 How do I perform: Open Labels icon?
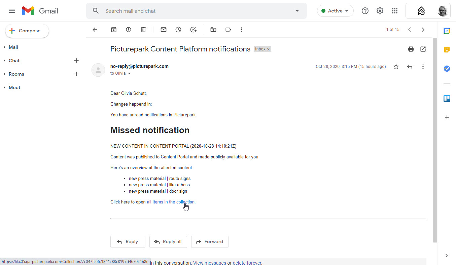coord(228,30)
